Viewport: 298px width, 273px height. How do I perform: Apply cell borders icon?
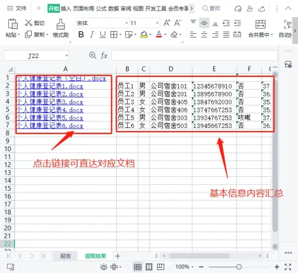(113, 34)
